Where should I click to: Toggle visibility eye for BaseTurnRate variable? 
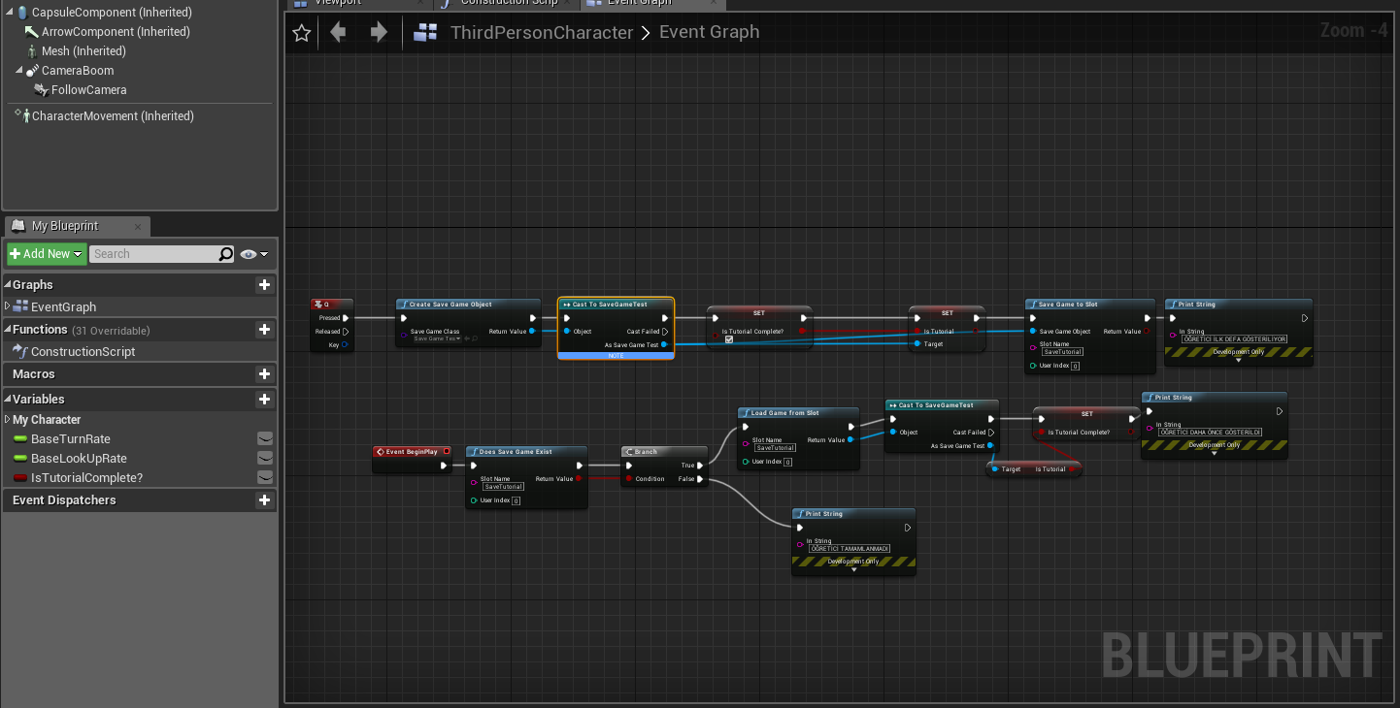tap(264, 439)
